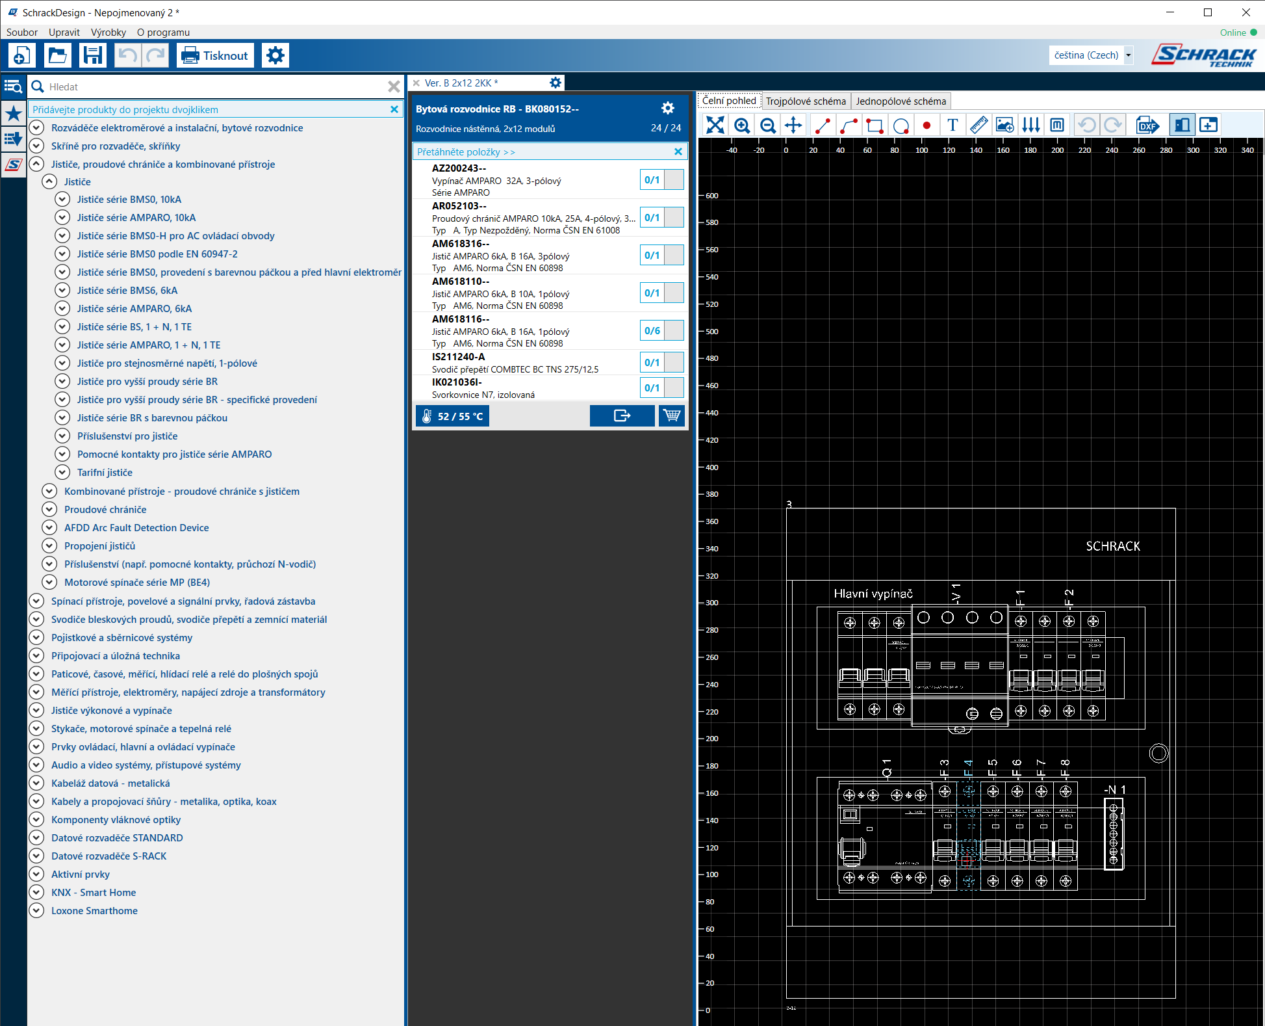Focus the Hledat search input

pos(216,86)
